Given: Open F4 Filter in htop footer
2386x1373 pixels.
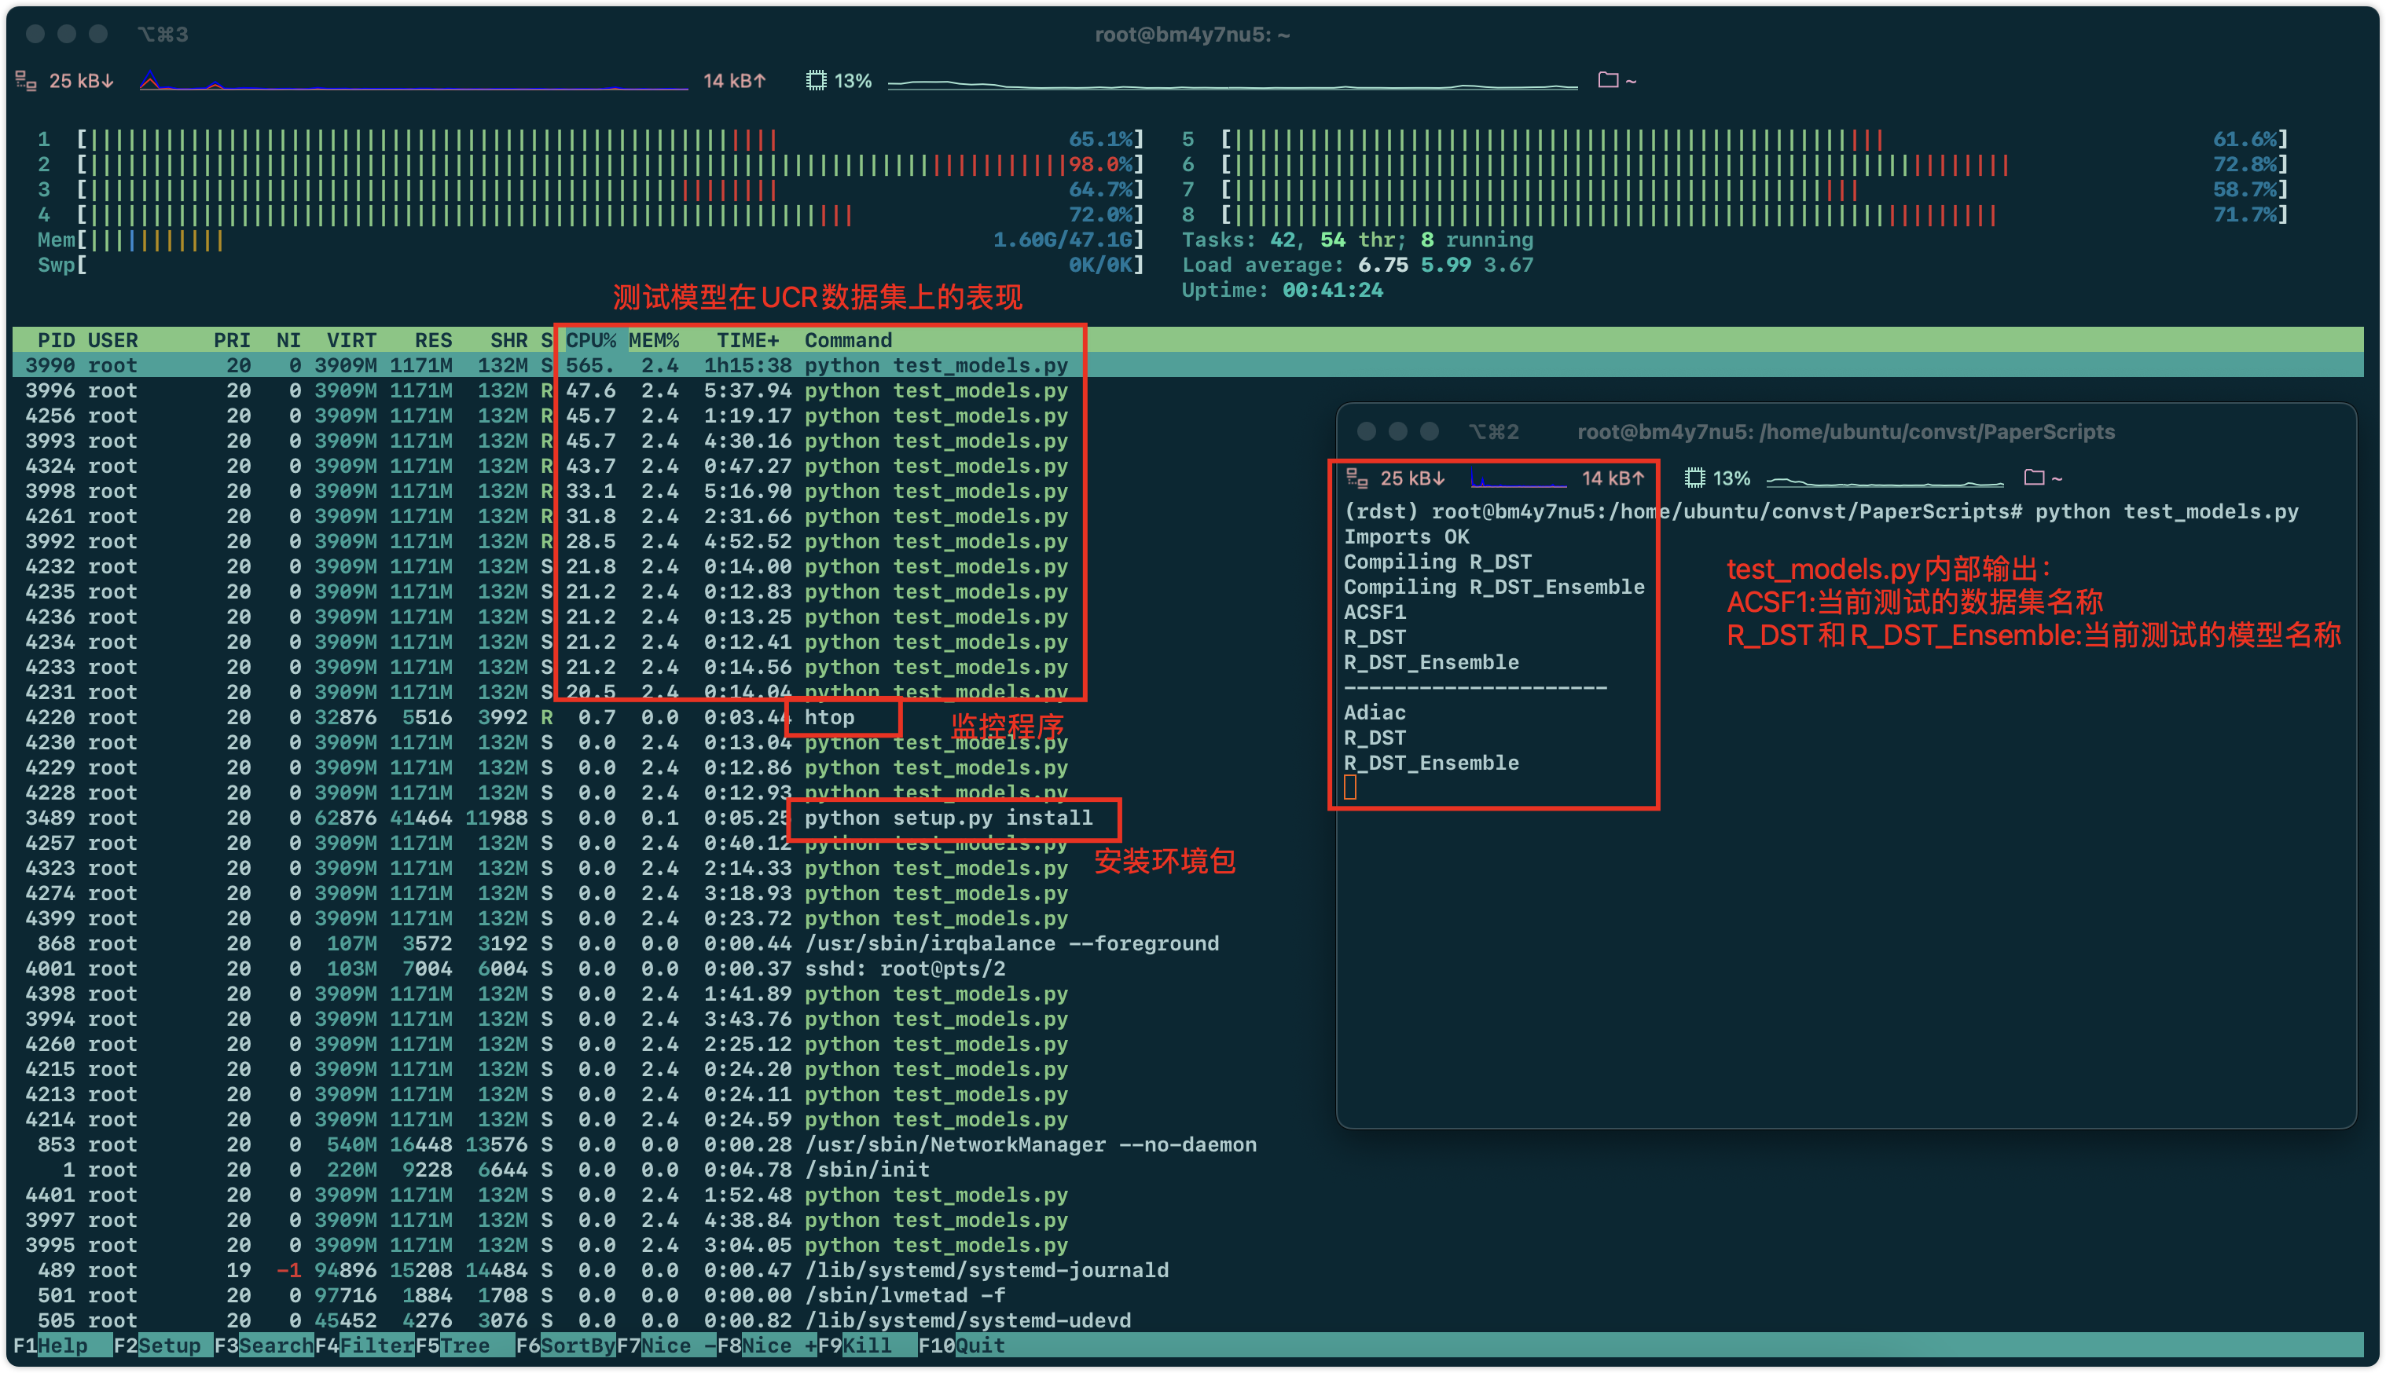Looking at the screenshot, I should 365,1346.
